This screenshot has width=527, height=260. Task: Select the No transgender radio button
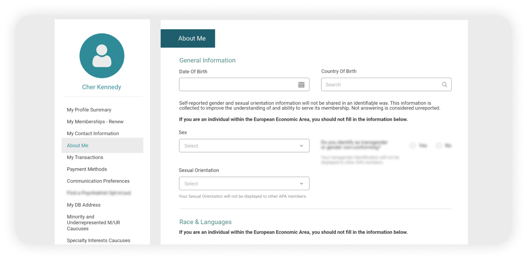(439, 145)
